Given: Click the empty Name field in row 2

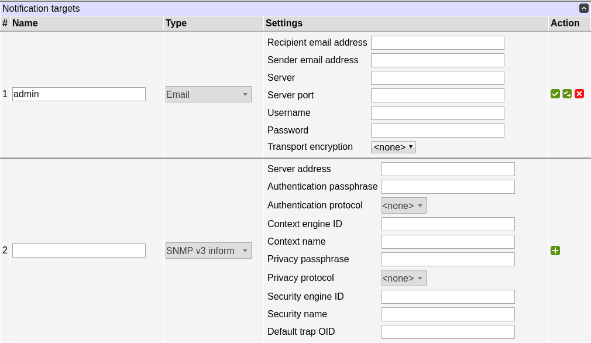Looking at the screenshot, I should pyautogui.click(x=79, y=251).
